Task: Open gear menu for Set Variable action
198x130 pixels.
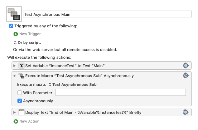Action: click(x=186, y=66)
